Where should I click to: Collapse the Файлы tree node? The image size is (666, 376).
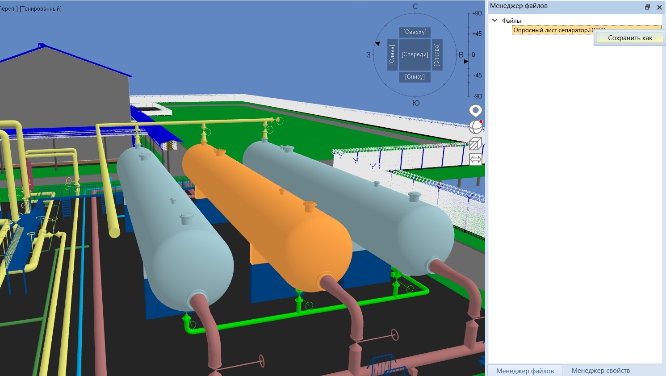pyautogui.click(x=495, y=21)
